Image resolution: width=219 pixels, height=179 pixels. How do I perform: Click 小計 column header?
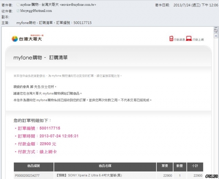pyautogui.click(x=195, y=167)
